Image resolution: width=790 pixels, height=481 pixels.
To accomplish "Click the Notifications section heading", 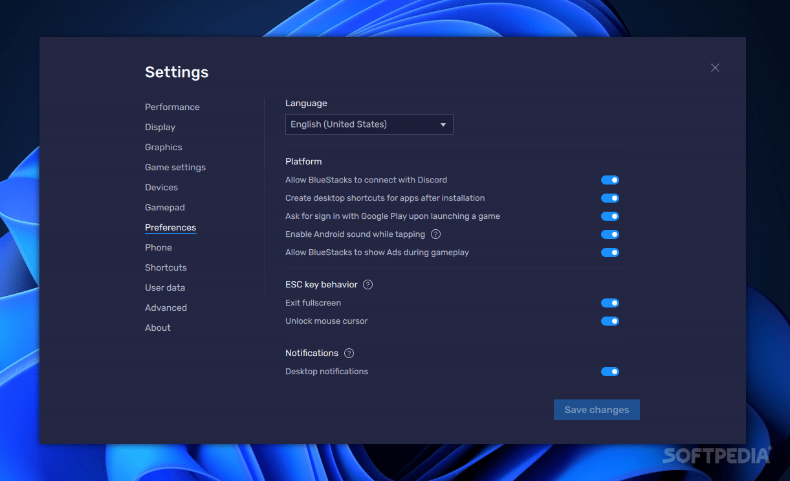I will pyautogui.click(x=312, y=353).
